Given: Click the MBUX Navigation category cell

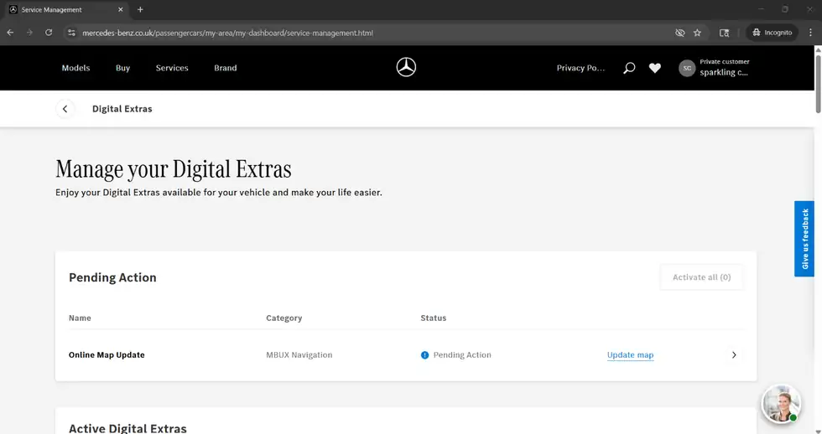Looking at the screenshot, I should click(299, 355).
